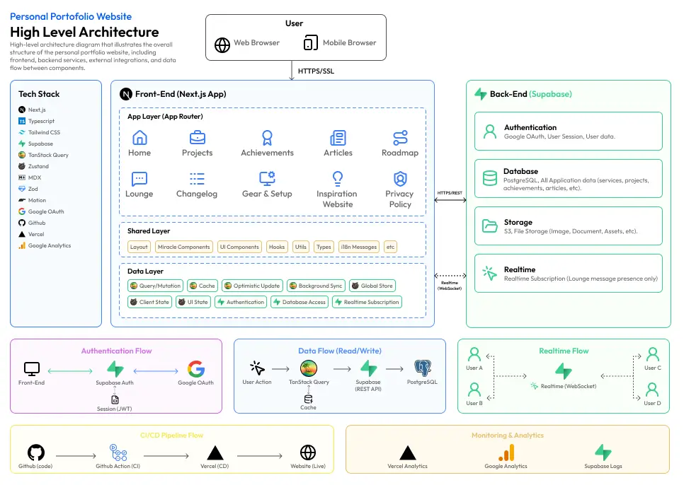684x485 pixels.
Task: Click the Personal Portofolio Website title
Action: point(71,16)
